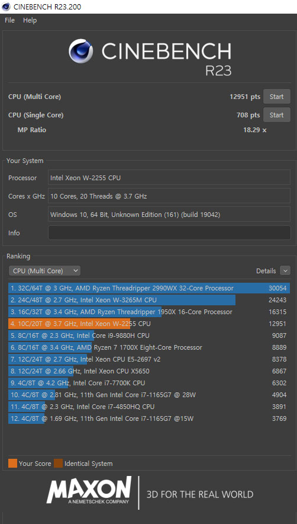Click the Identical System brown swatch
Image resolution: width=297 pixels, height=524 pixels.
[x=59, y=463]
